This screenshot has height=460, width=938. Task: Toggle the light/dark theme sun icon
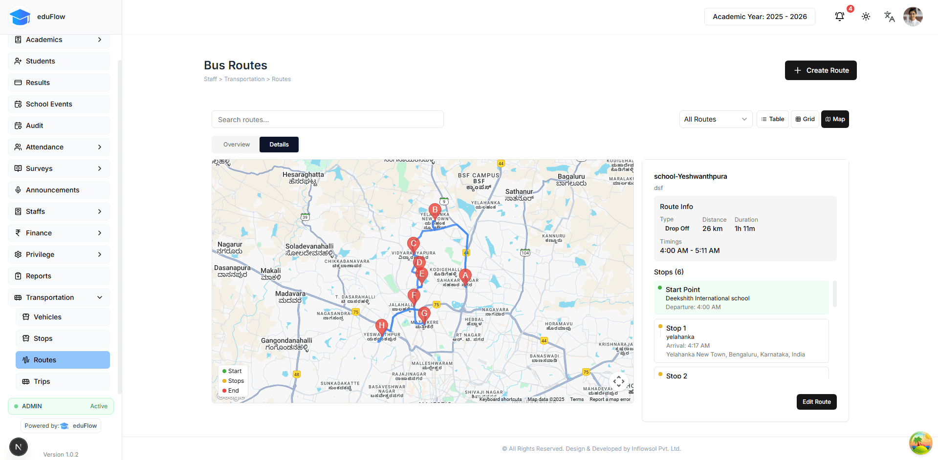[x=866, y=17]
